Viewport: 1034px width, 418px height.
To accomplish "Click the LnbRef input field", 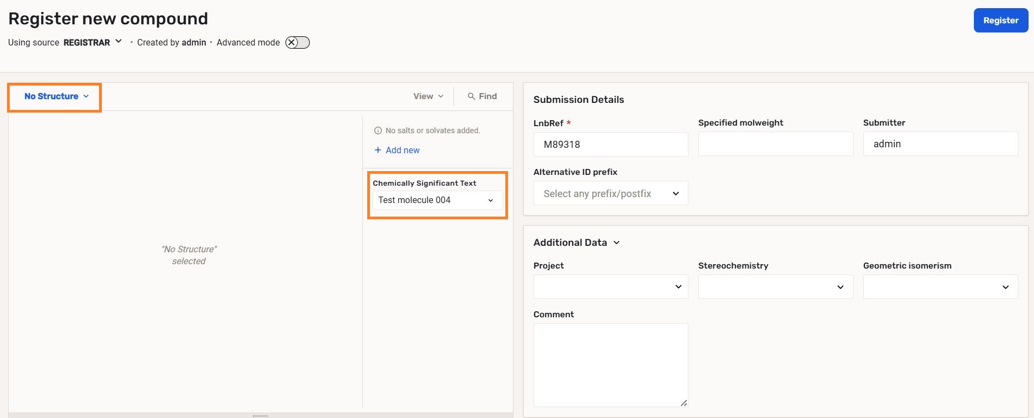I will tap(610, 145).
